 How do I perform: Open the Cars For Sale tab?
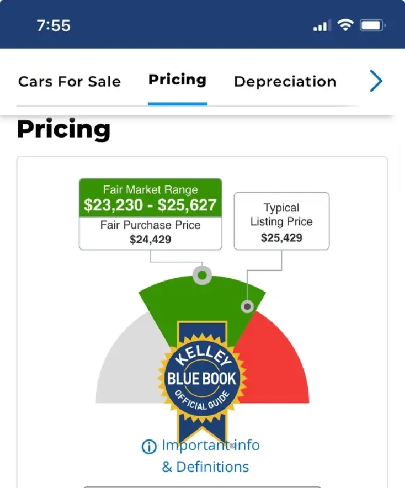(70, 82)
